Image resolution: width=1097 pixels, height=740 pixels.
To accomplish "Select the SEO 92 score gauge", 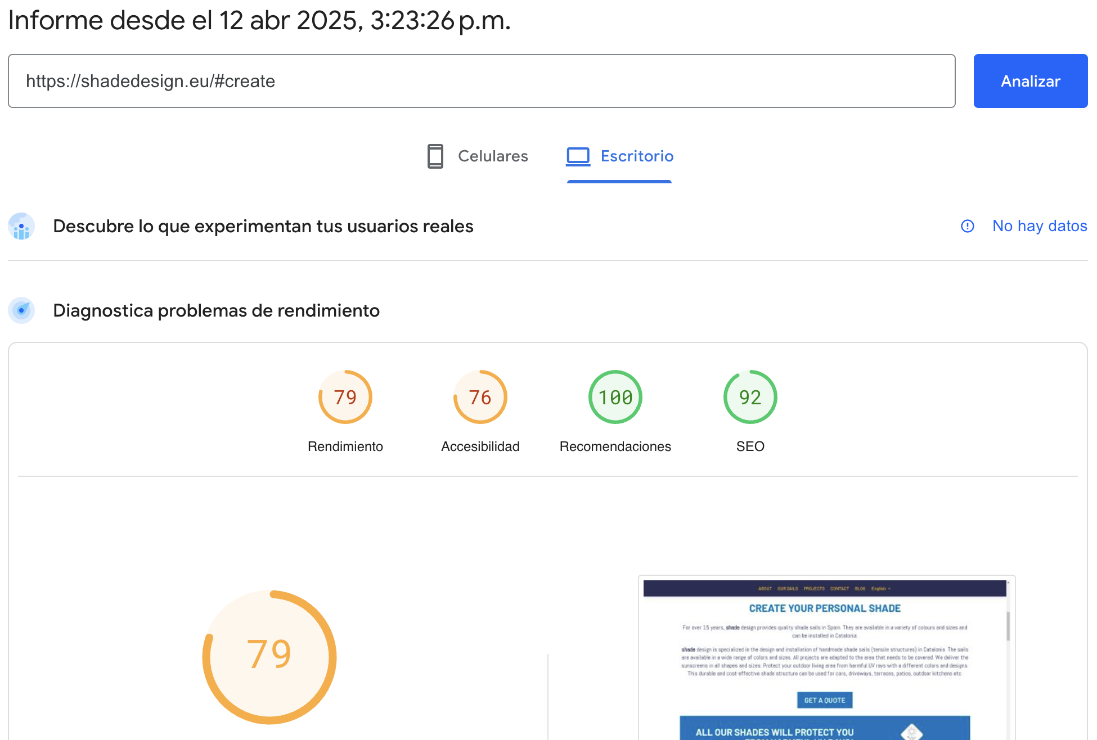I will (x=750, y=397).
